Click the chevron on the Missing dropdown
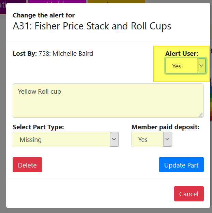Screen dimensions: 212x213 click(x=114, y=139)
